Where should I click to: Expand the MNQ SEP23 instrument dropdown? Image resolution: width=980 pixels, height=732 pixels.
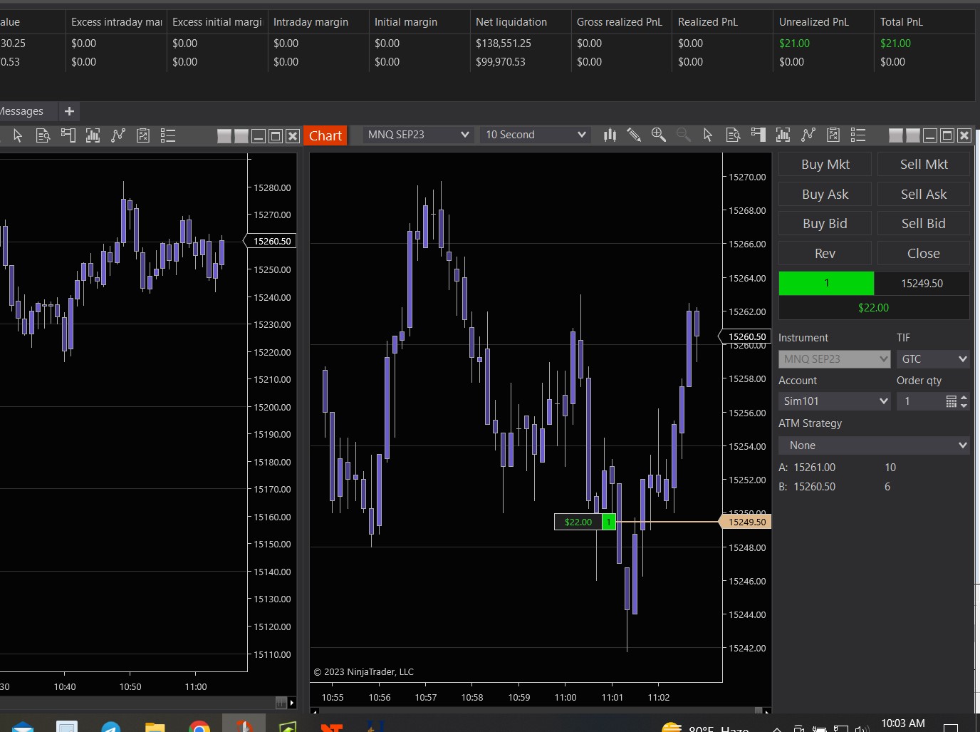coord(417,135)
